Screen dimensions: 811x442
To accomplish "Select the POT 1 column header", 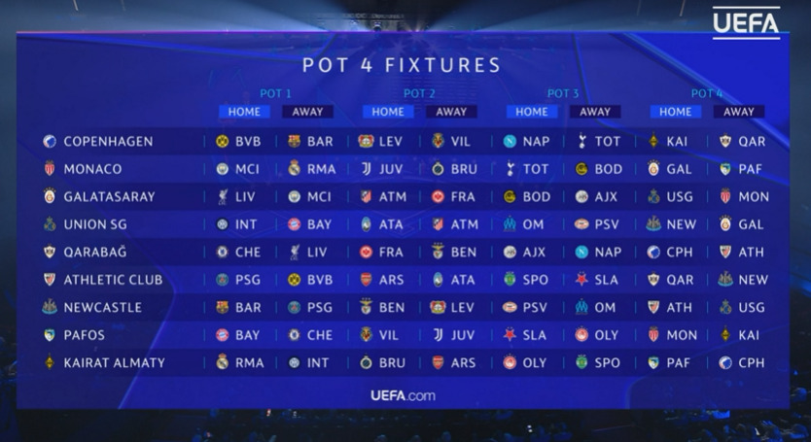I will [275, 93].
